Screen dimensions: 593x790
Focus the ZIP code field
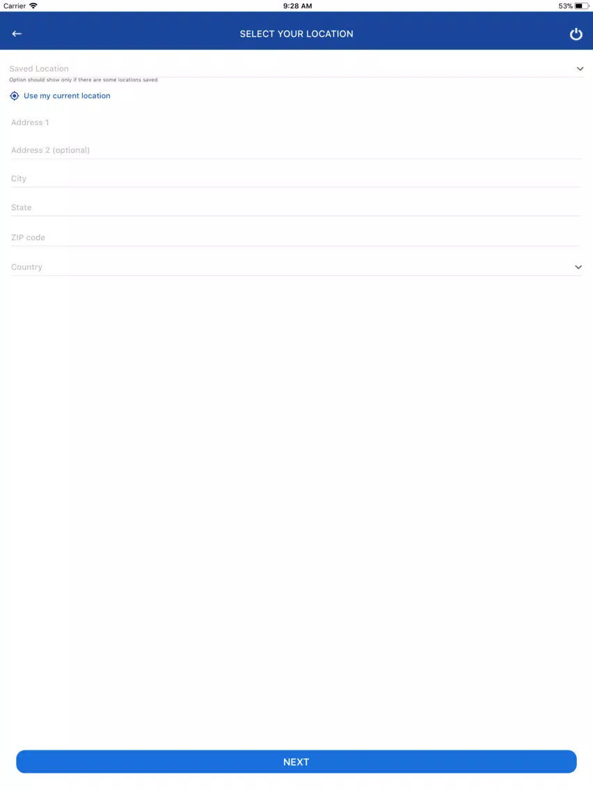point(296,237)
